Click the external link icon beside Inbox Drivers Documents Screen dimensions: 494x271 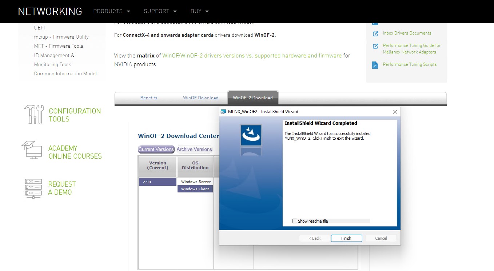click(x=375, y=33)
